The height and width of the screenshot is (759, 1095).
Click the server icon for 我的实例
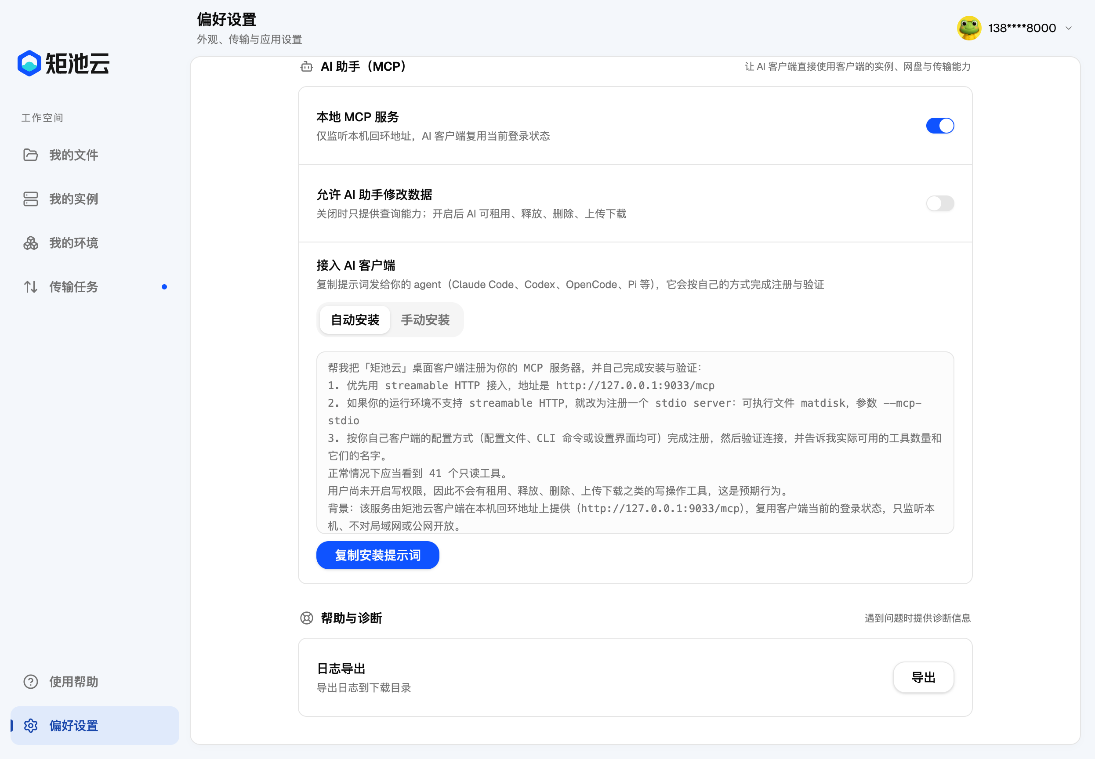point(30,199)
